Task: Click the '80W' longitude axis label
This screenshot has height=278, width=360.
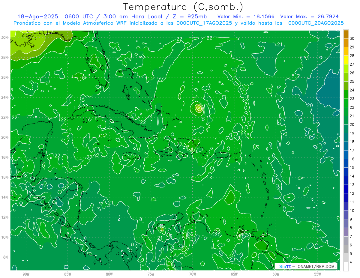Action: point(109,274)
